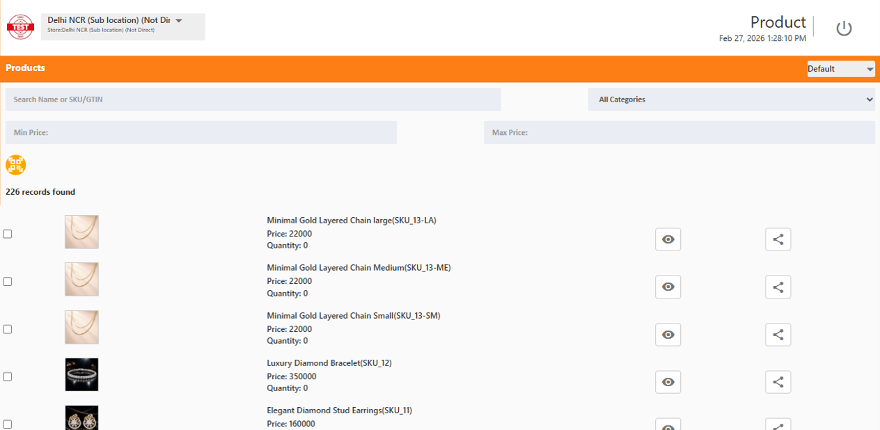
Task: Select the Minimal Gold Layered Chain Medium checkbox
Action: [8, 282]
